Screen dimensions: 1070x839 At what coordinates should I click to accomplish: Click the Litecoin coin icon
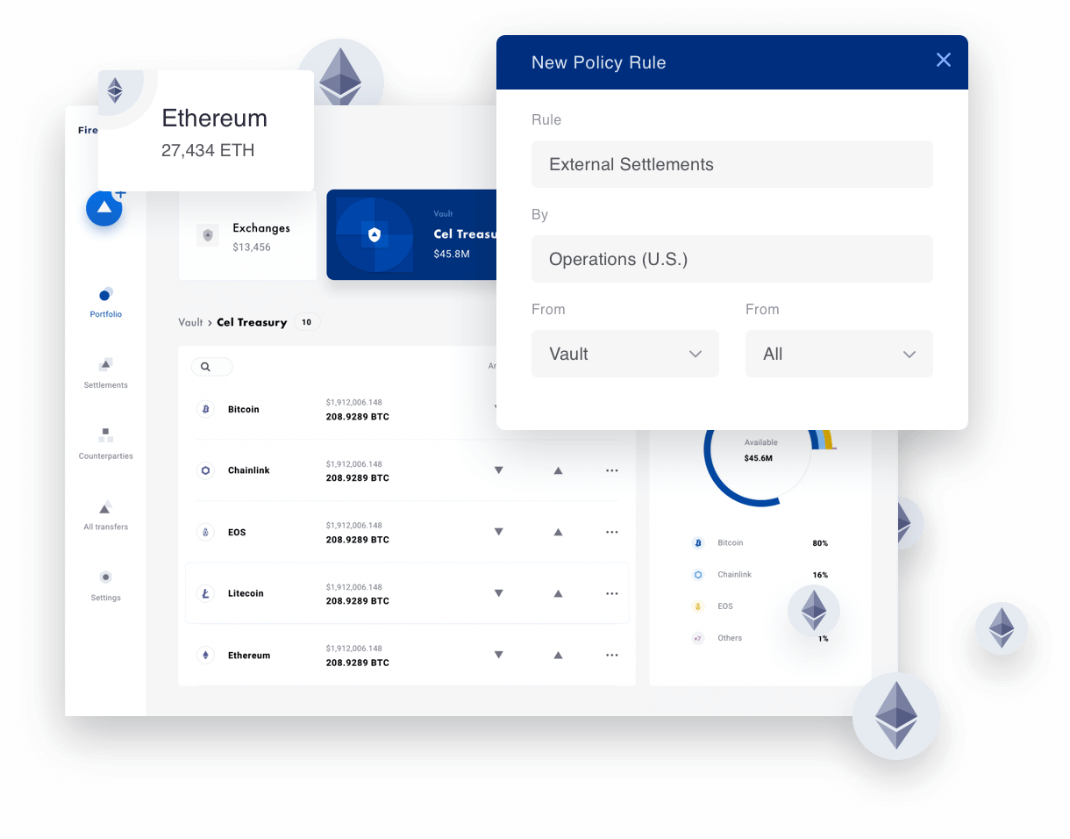[x=206, y=594]
